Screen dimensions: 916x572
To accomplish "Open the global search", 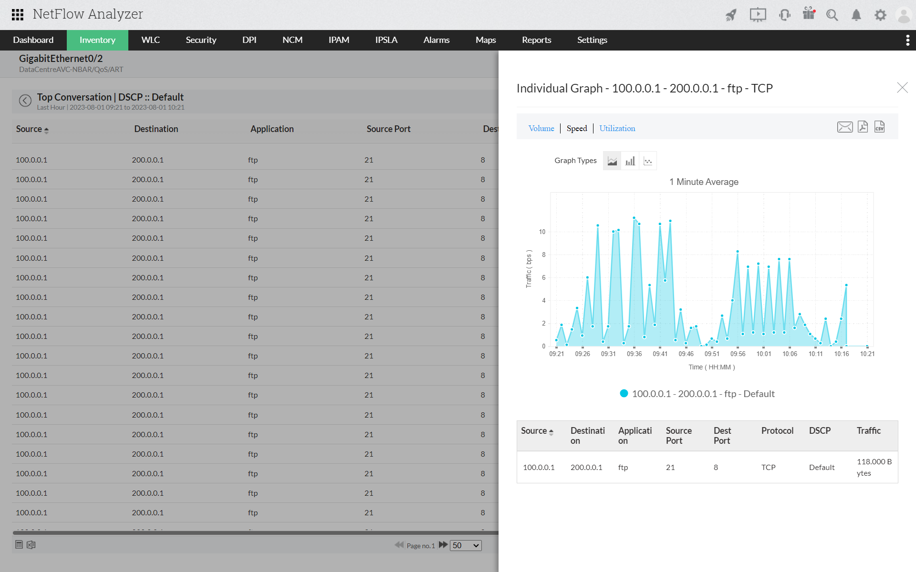I will (x=832, y=15).
